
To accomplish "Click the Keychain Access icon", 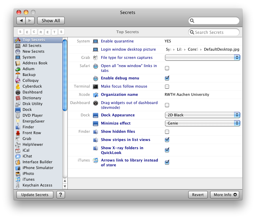I will tap(18, 185).
